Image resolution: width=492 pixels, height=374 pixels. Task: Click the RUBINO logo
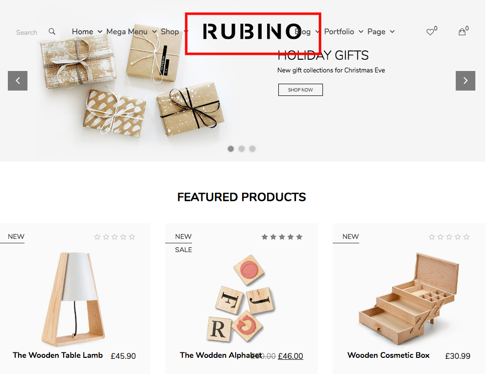click(x=252, y=32)
